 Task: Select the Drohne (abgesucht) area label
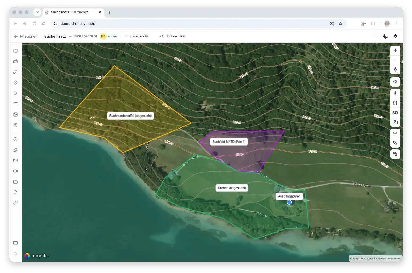pyautogui.click(x=232, y=188)
